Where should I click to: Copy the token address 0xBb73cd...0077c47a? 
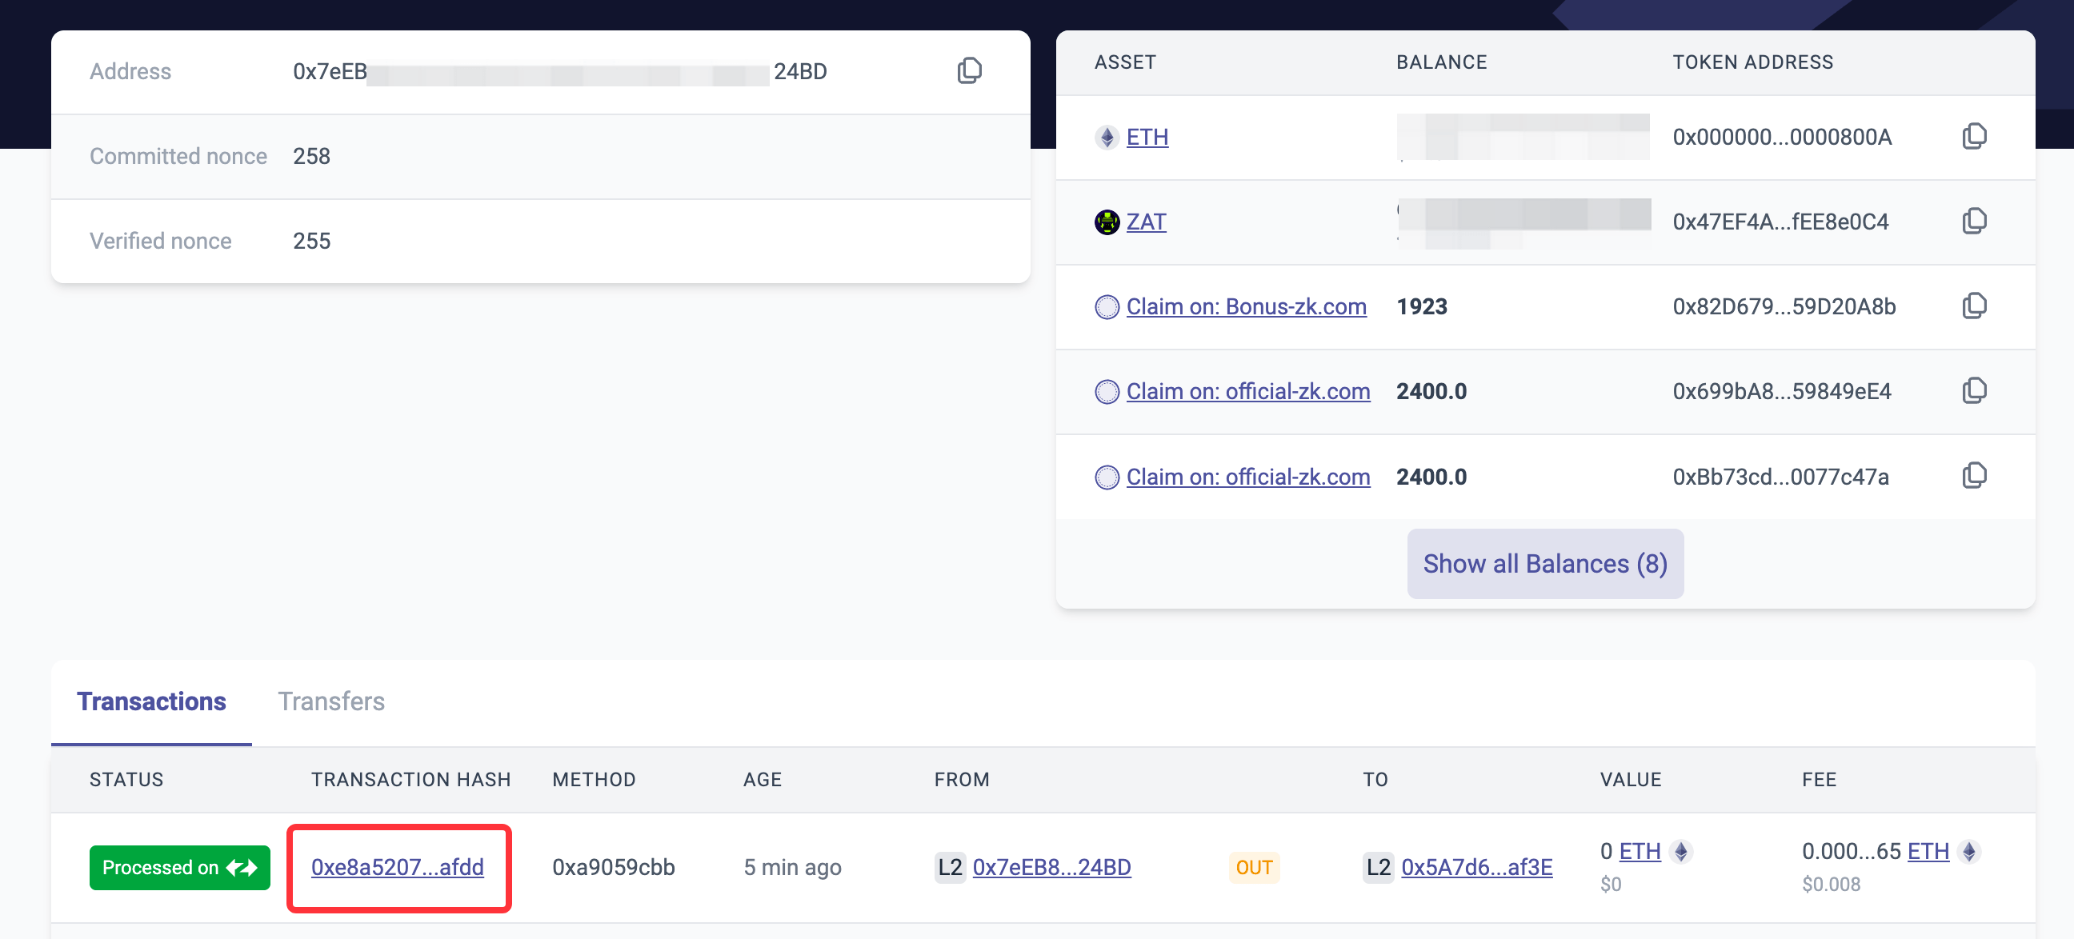pyautogui.click(x=1974, y=476)
